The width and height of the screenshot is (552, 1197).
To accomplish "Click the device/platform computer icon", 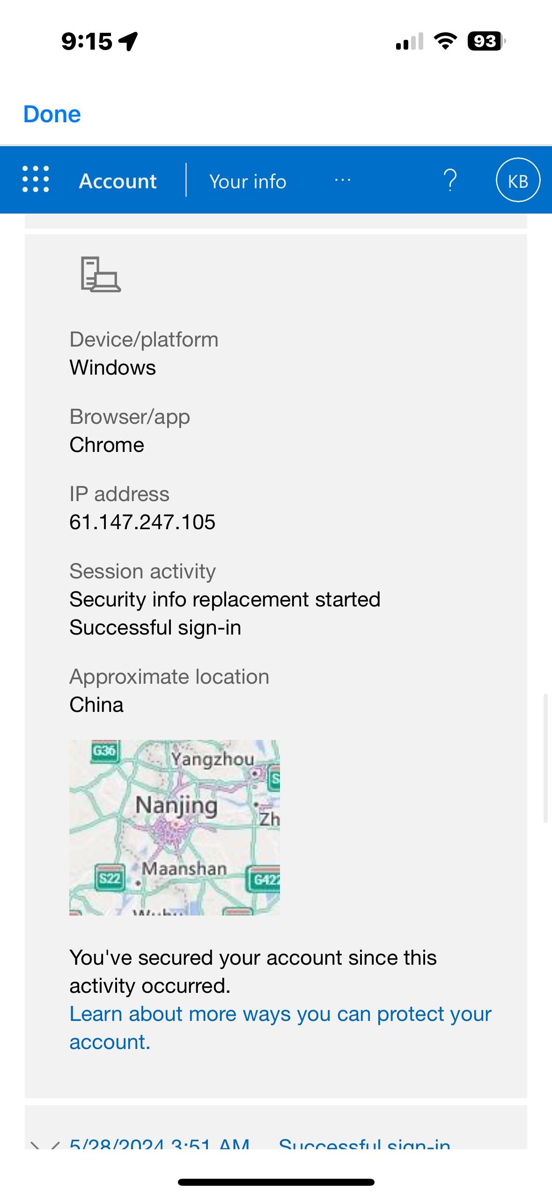I will (x=100, y=274).
